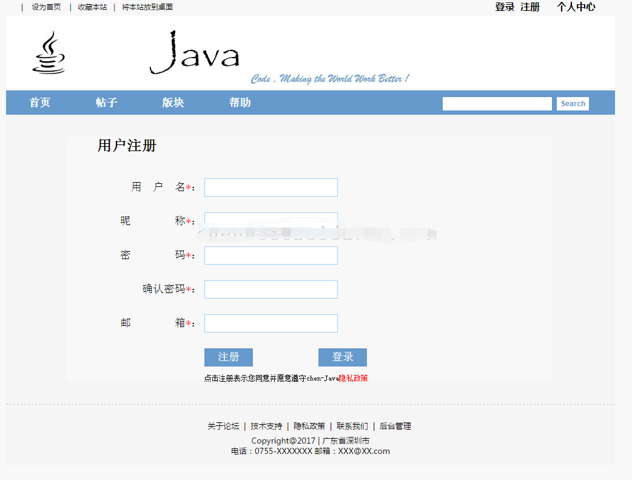Viewport: 632px width, 480px height.
Task: Open 关于论坛 footer link
Action: (223, 427)
